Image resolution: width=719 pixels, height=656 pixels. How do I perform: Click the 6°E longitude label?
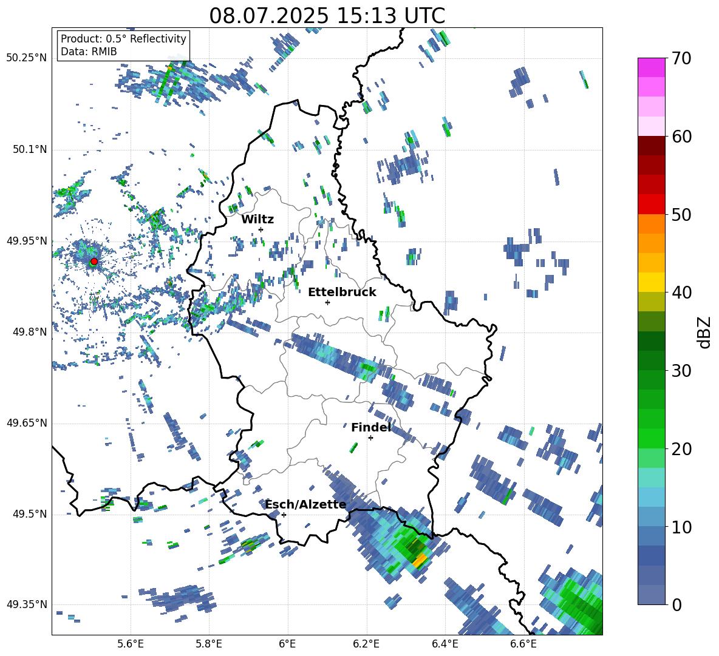pyautogui.click(x=287, y=644)
